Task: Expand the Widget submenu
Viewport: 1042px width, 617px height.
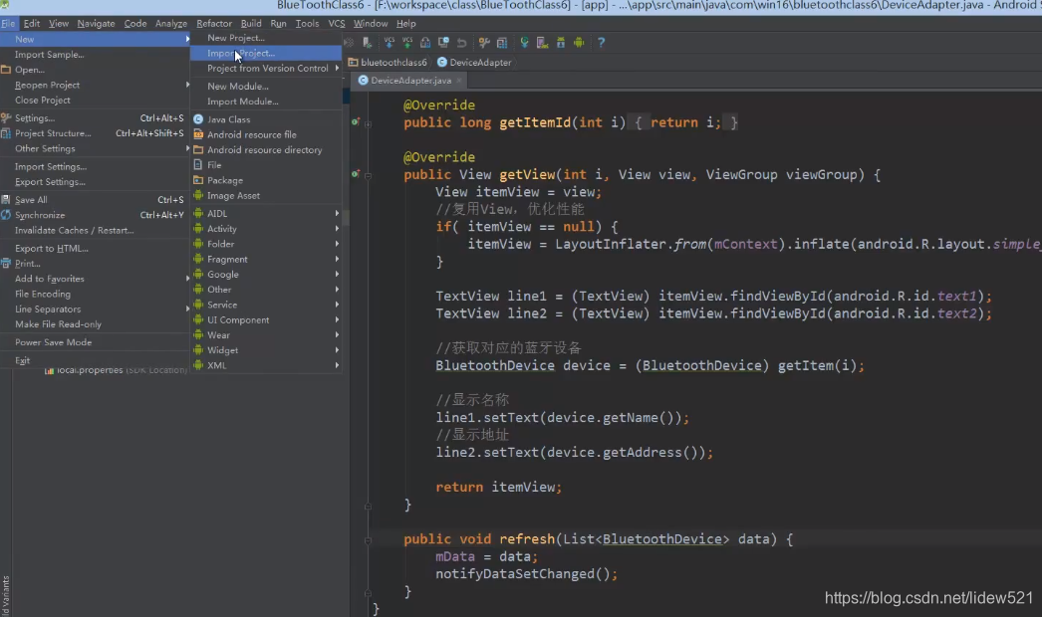Action: [x=266, y=350]
